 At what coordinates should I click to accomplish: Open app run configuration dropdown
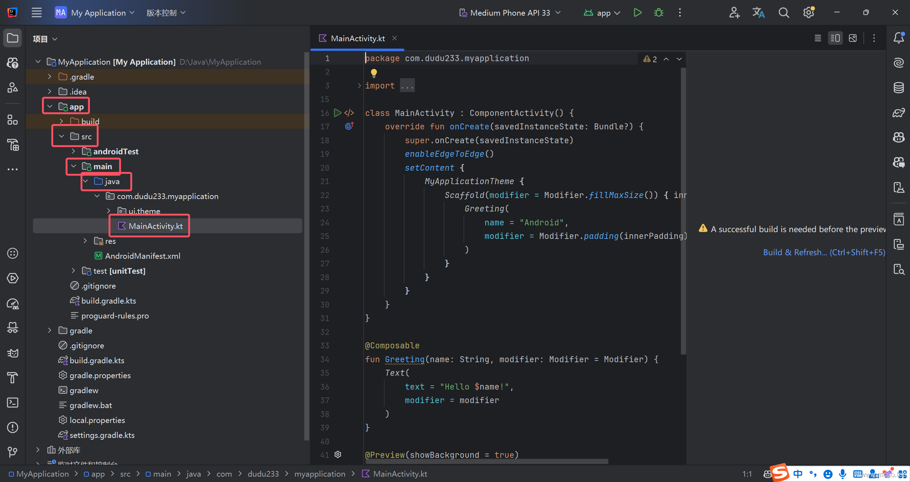[x=602, y=13]
